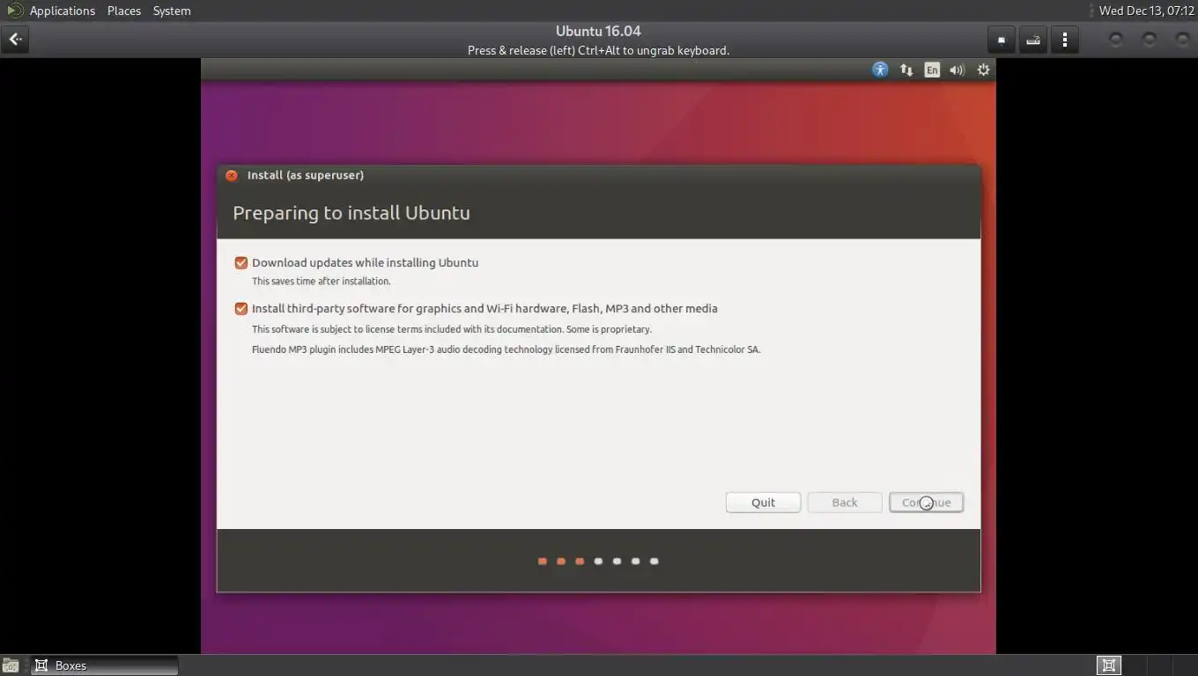
Task: Click the MATE logo beside Applications
Action: tap(14, 11)
